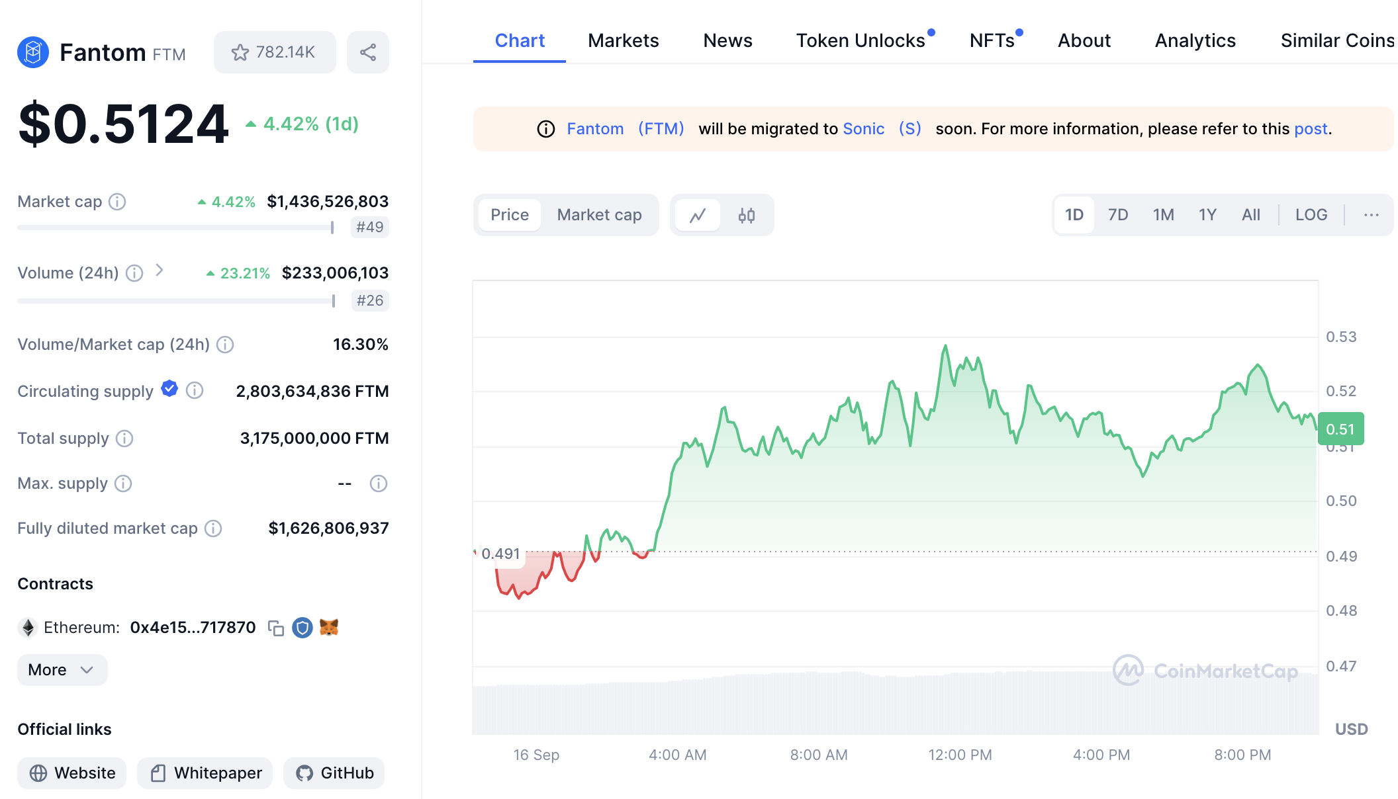Select the 1M time range

pyautogui.click(x=1164, y=215)
